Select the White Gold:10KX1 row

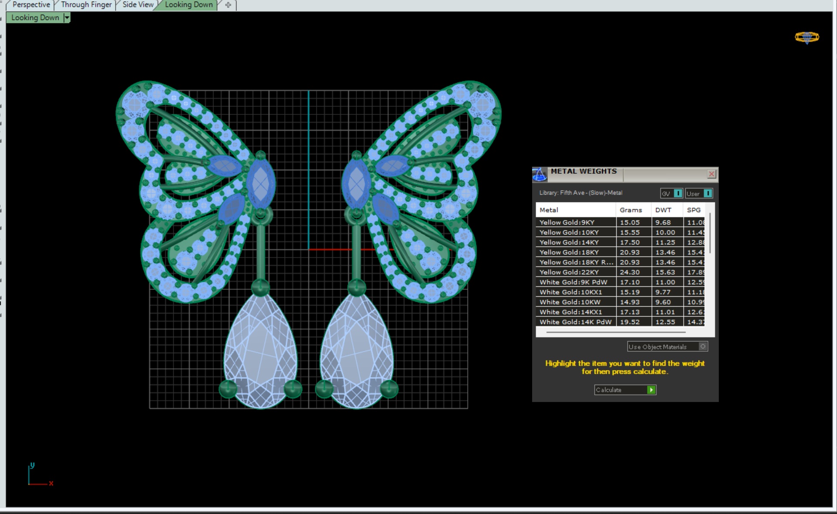(620, 292)
